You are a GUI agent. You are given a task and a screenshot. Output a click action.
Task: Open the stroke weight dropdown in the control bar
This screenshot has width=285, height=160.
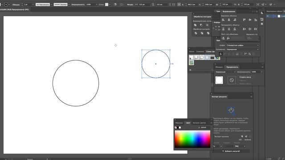tap(33, 4)
